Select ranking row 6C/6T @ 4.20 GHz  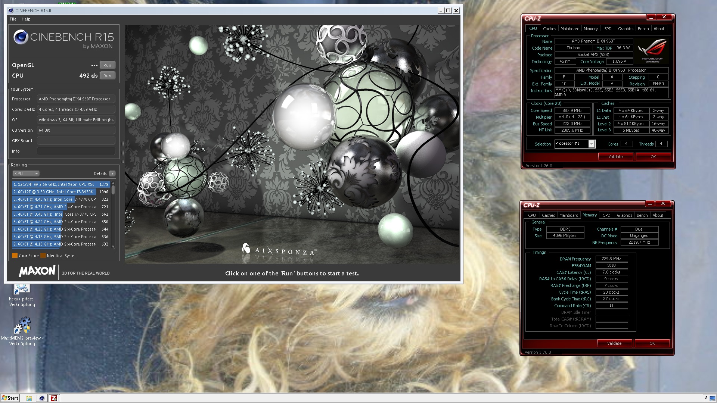pyautogui.click(x=61, y=229)
